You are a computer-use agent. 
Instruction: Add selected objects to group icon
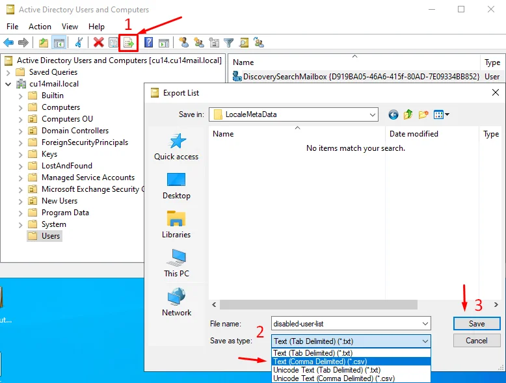(x=259, y=42)
